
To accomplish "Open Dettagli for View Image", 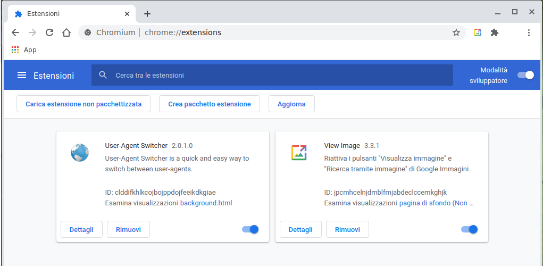I will [300, 229].
